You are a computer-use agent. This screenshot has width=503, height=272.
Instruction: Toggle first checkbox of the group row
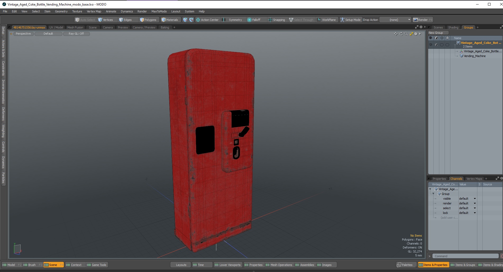(x=442, y=45)
